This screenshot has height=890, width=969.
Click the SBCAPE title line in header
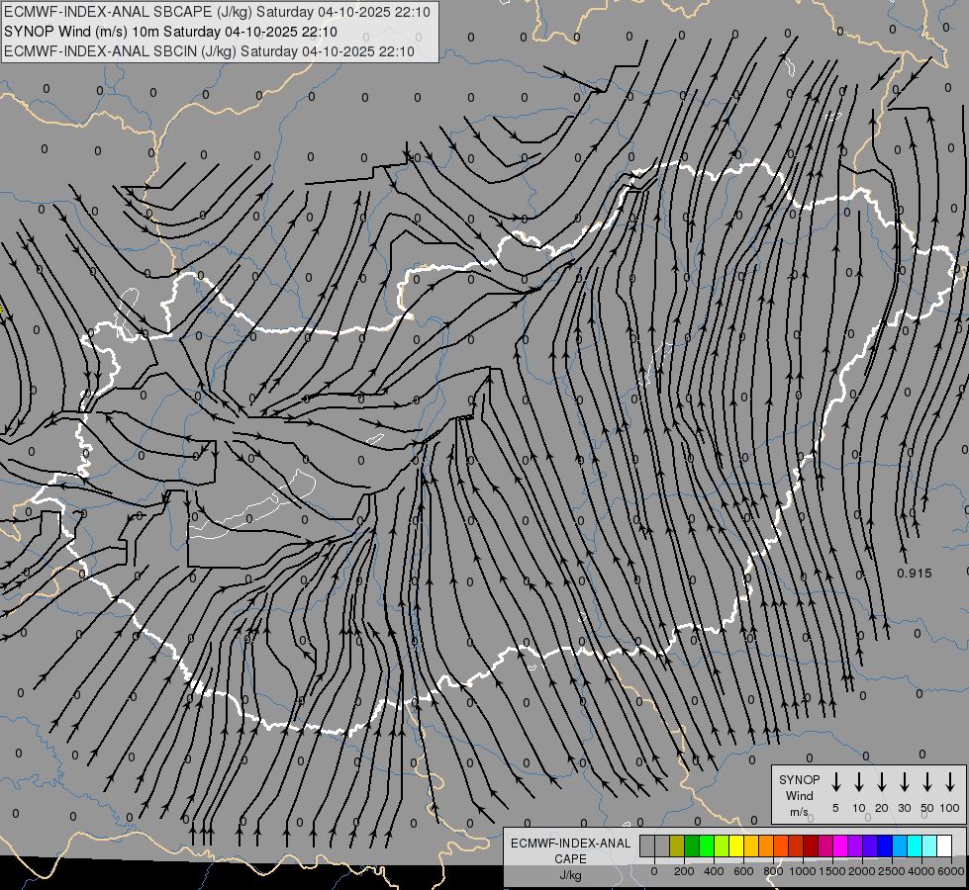tap(217, 12)
